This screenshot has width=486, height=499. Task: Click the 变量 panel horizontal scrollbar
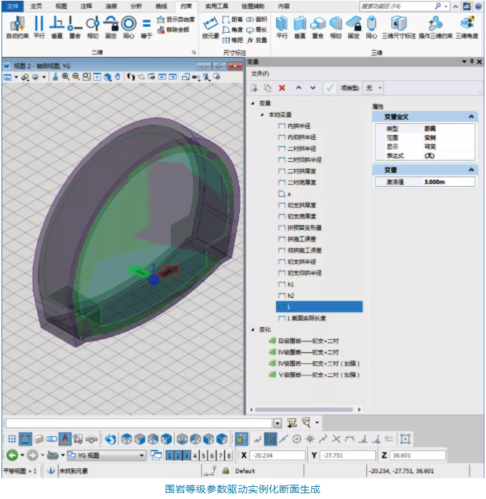[x=304, y=410]
